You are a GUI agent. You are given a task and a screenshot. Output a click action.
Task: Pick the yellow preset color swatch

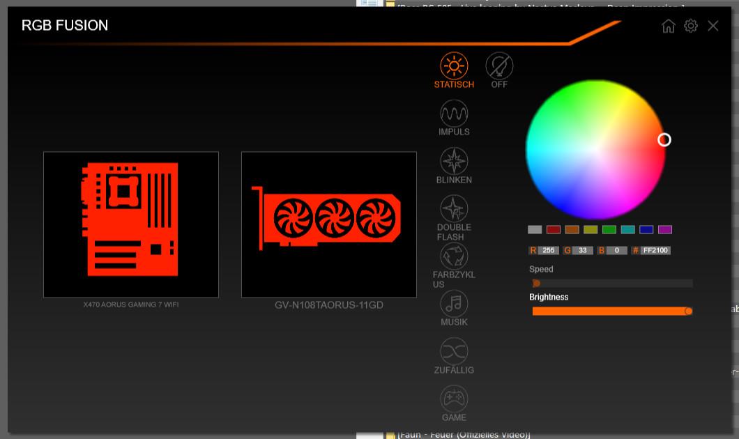[591, 229]
